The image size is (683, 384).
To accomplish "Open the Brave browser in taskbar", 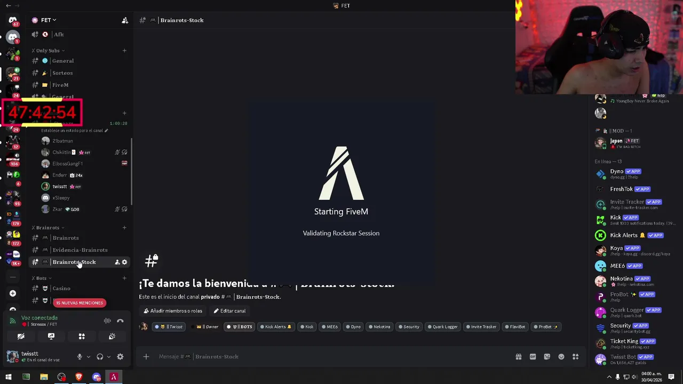I will pyautogui.click(x=79, y=377).
